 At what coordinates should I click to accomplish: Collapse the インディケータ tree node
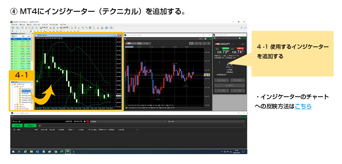[x=13, y=84]
